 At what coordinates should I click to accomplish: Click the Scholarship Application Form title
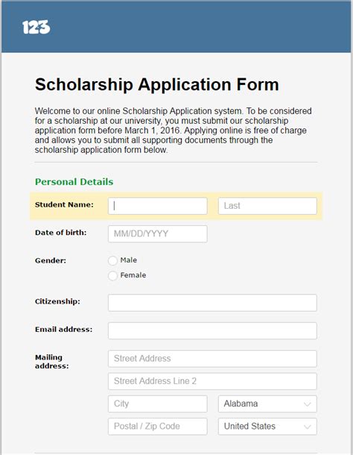[x=157, y=84]
